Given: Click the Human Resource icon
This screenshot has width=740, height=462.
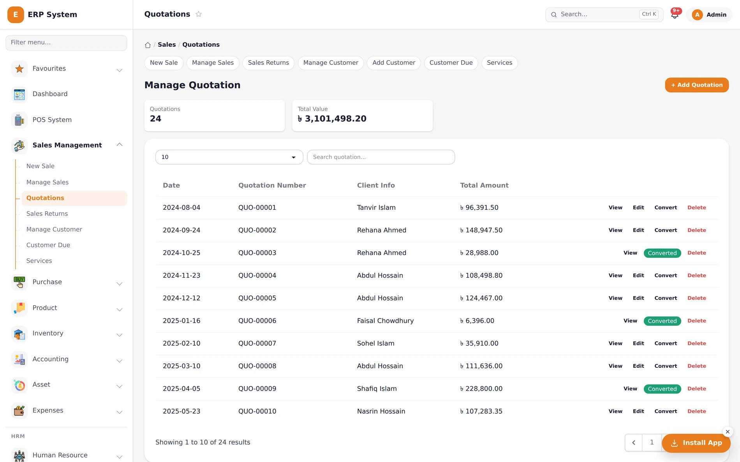Looking at the screenshot, I should point(19,455).
